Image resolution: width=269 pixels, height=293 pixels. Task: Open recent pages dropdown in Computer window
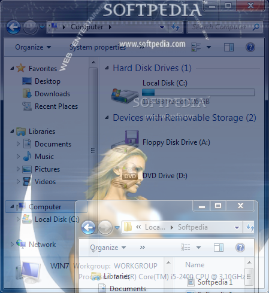click(42, 27)
